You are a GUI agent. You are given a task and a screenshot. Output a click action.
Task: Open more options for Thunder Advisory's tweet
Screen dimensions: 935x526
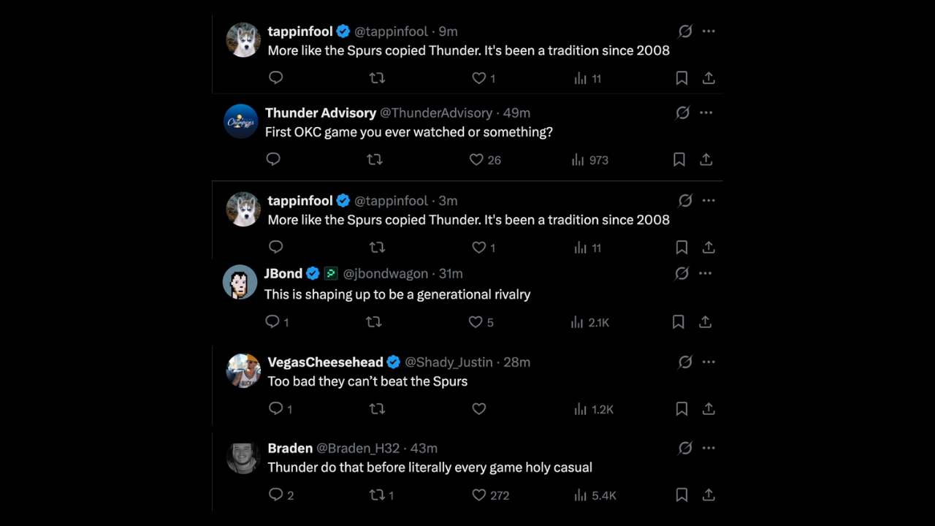pyautogui.click(x=706, y=113)
